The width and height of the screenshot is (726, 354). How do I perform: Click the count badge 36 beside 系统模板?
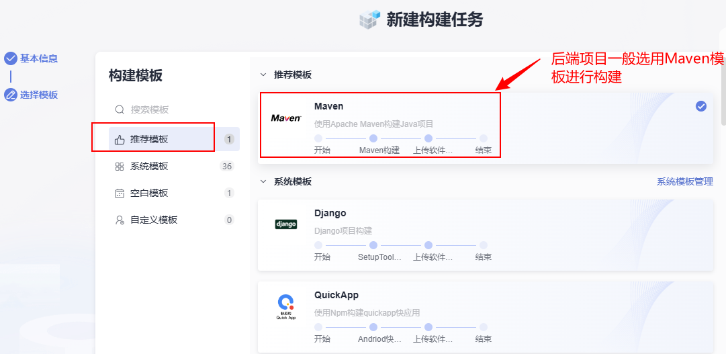(227, 167)
